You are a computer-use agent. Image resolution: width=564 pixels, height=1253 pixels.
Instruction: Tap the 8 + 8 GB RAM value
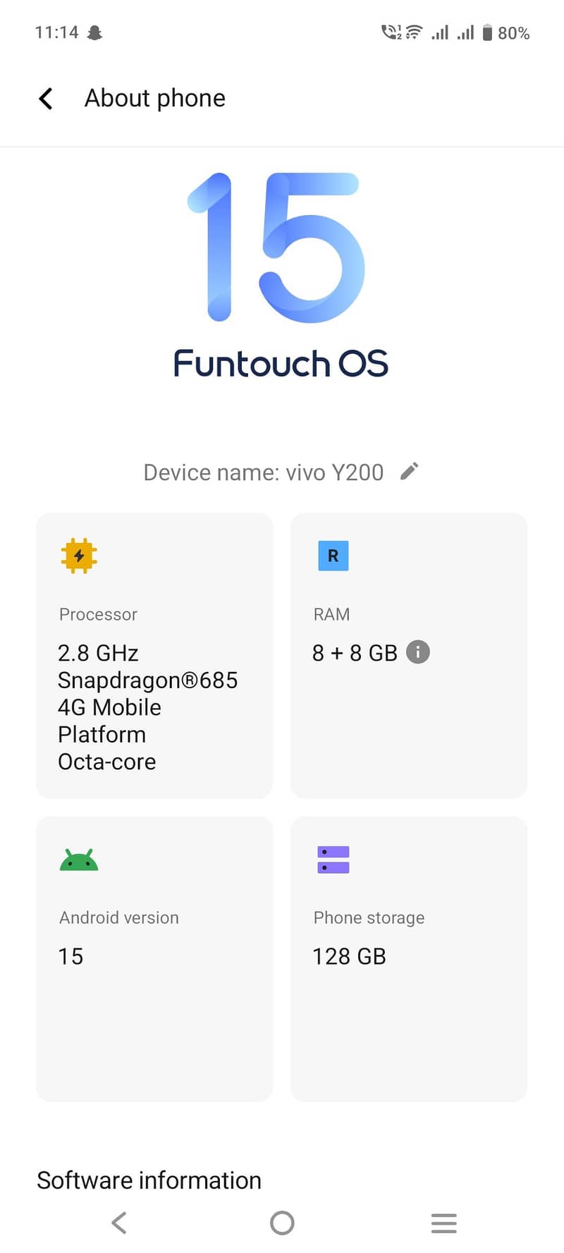[x=355, y=653]
